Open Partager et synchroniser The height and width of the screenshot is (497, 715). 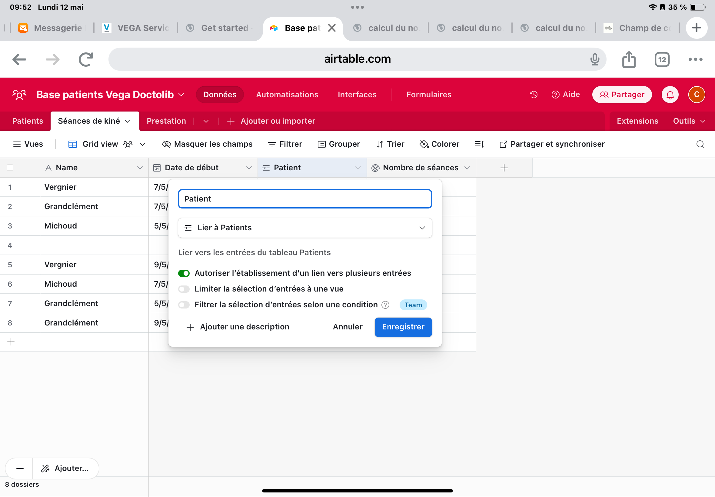[552, 144]
